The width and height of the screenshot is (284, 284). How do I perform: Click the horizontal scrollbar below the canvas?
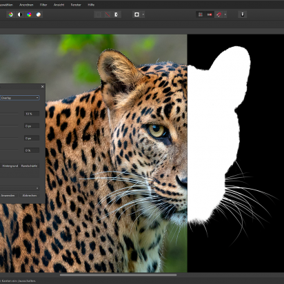click(x=118, y=275)
